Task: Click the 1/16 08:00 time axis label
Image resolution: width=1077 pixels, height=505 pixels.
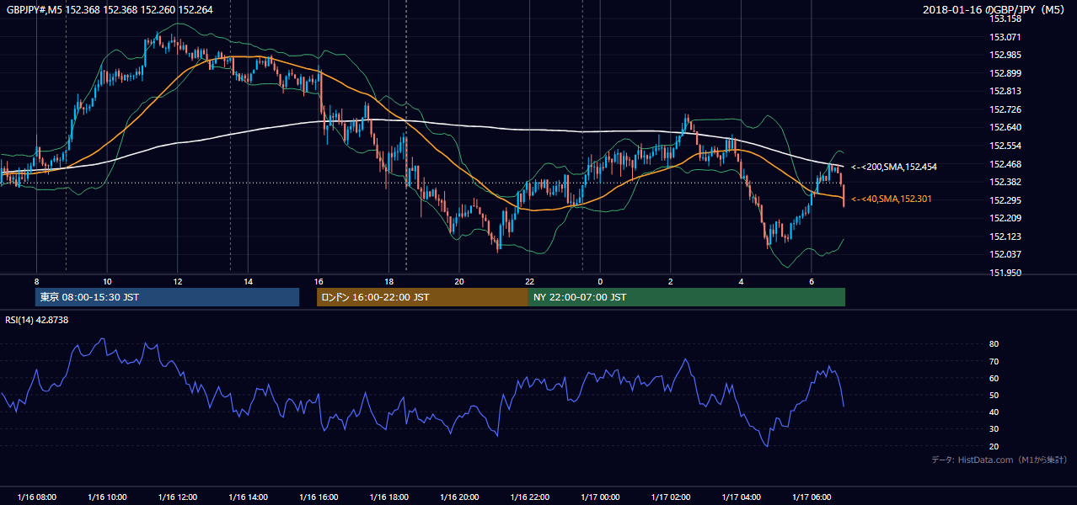Action: point(36,497)
